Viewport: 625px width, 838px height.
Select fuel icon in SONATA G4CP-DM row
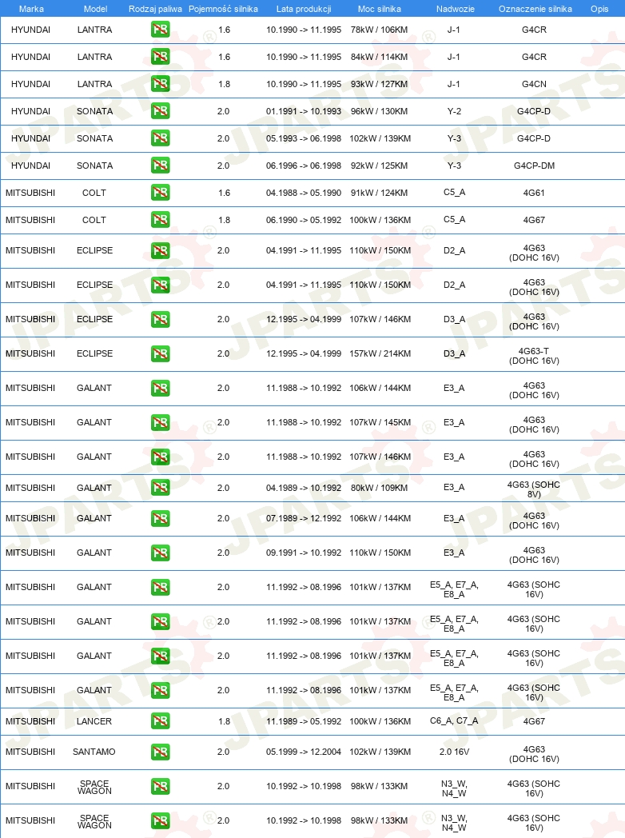[x=161, y=166]
